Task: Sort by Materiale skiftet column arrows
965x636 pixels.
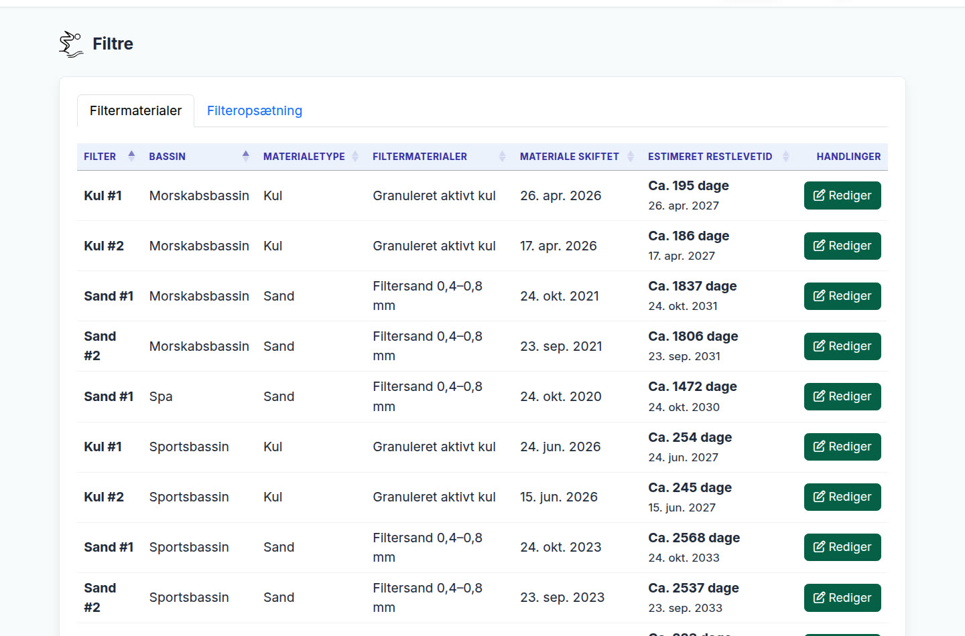Action: tap(631, 156)
